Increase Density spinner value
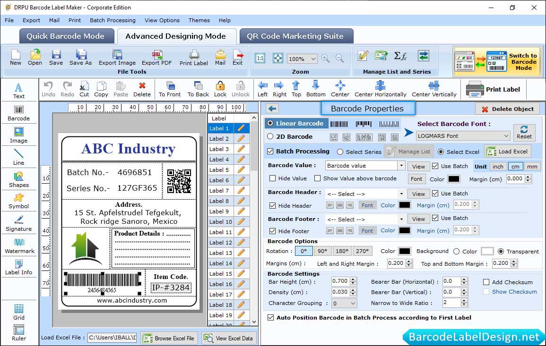The width and height of the screenshot is (546, 346). tap(354, 290)
